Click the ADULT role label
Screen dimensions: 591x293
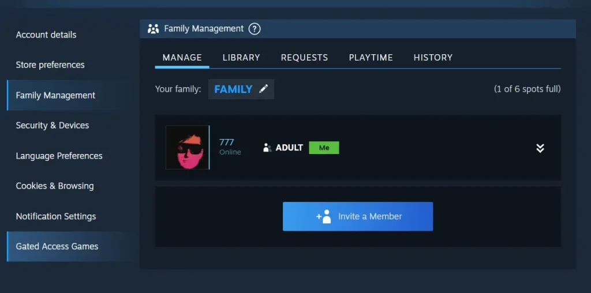(x=290, y=148)
